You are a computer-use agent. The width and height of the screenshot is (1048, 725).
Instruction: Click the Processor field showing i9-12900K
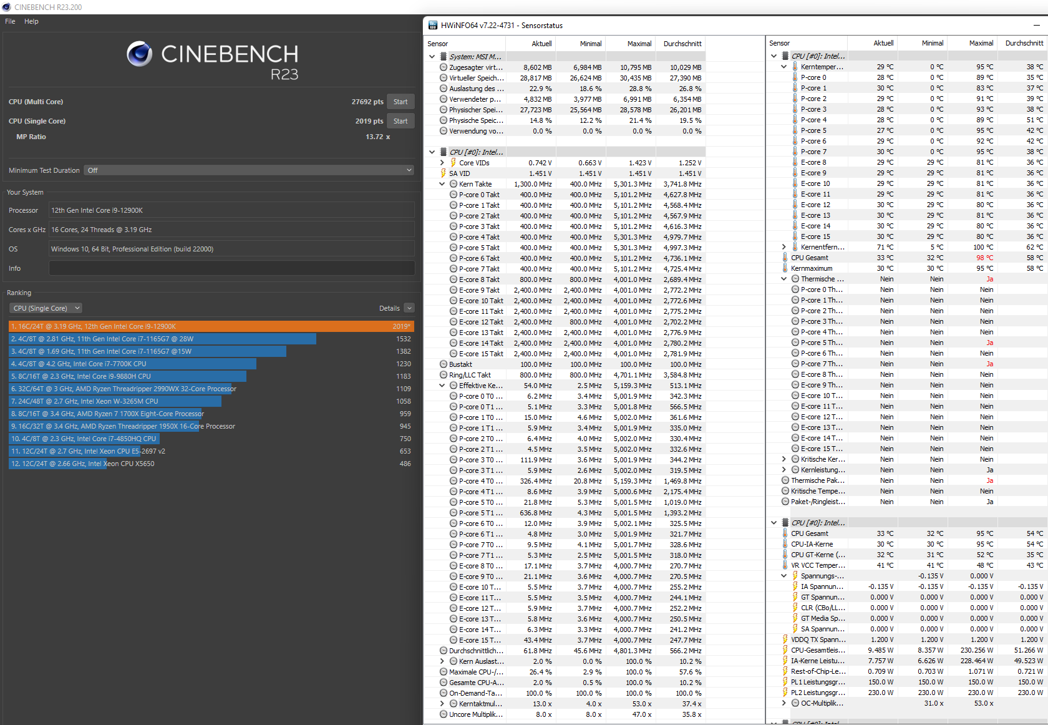tap(231, 210)
